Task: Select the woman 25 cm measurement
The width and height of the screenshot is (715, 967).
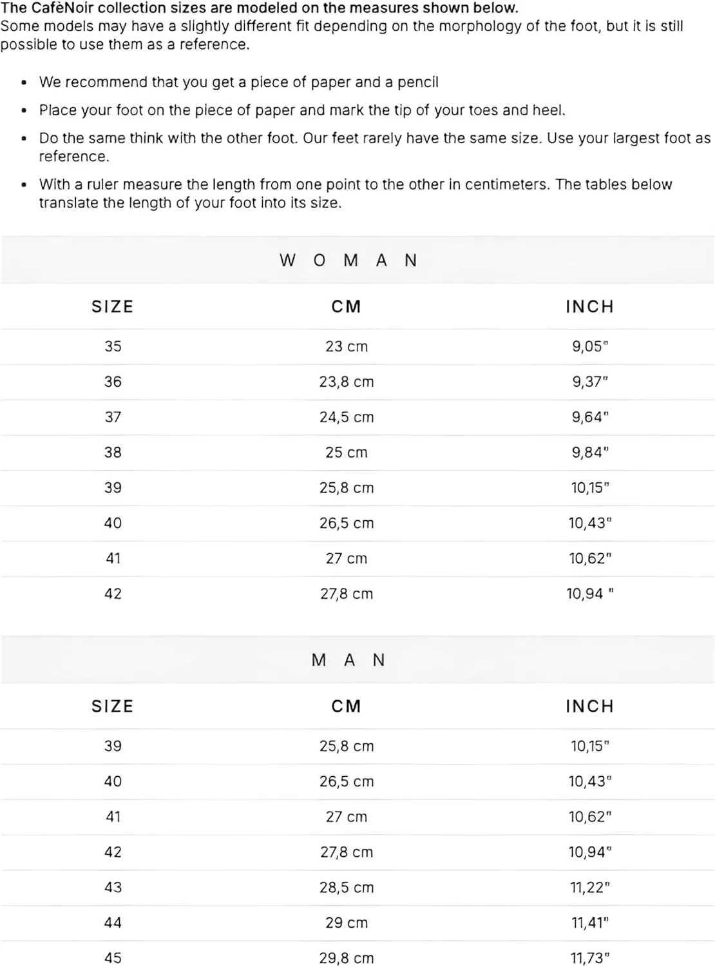Action: (x=347, y=453)
